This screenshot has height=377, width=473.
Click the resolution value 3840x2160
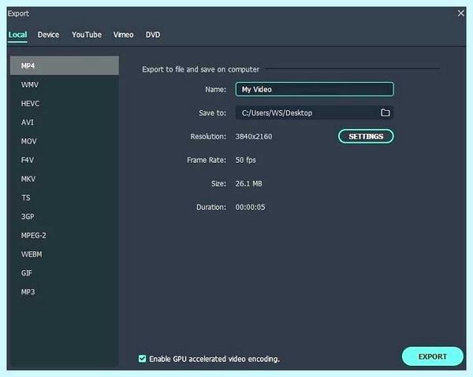tap(254, 136)
